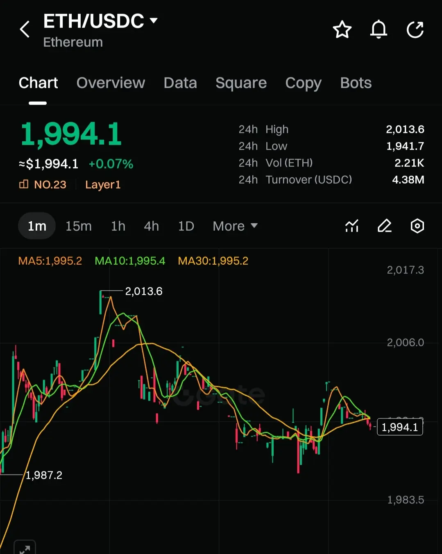
Task: Switch to the Overview tab
Action: (x=111, y=83)
